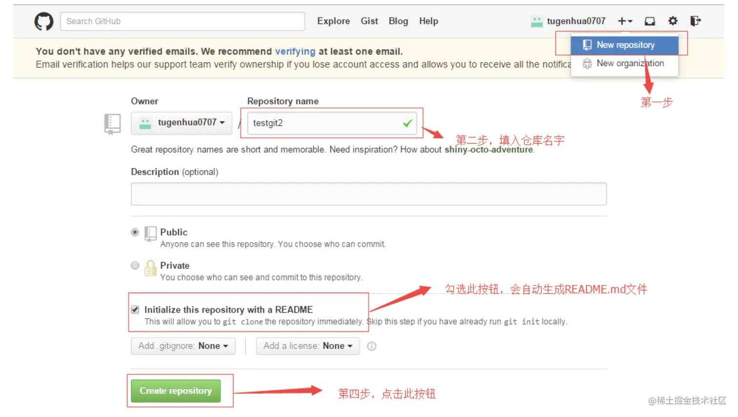Screen dimensions: 738x417
Task: Follow the verifying email link
Action: point(295,52)
